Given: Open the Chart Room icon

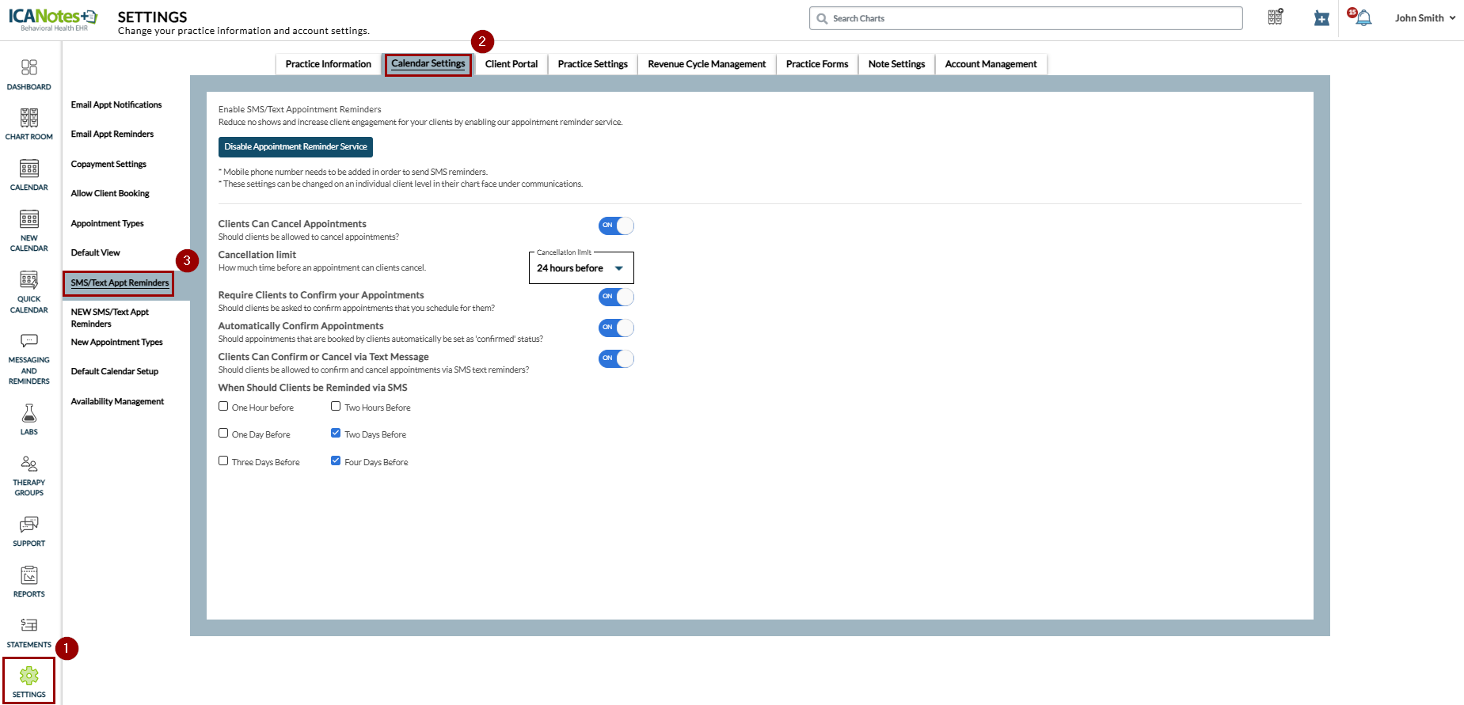Looking at the screenshot, I should [29, 119].
